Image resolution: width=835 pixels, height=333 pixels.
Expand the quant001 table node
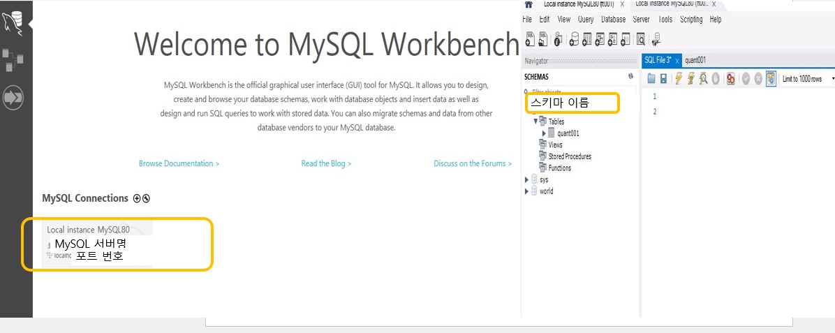pyautogui.click(x=544, y=133)
